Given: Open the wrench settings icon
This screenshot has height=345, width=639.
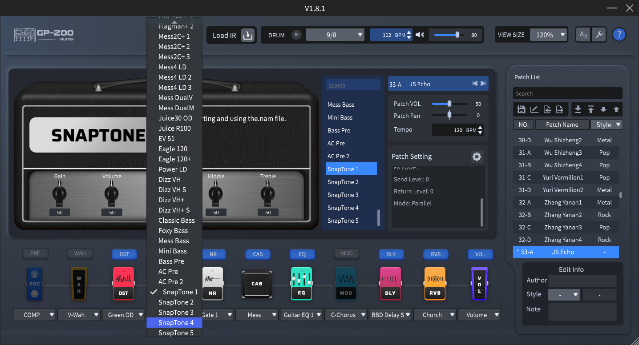Looking at the screenshot, I should pos(599,35).
